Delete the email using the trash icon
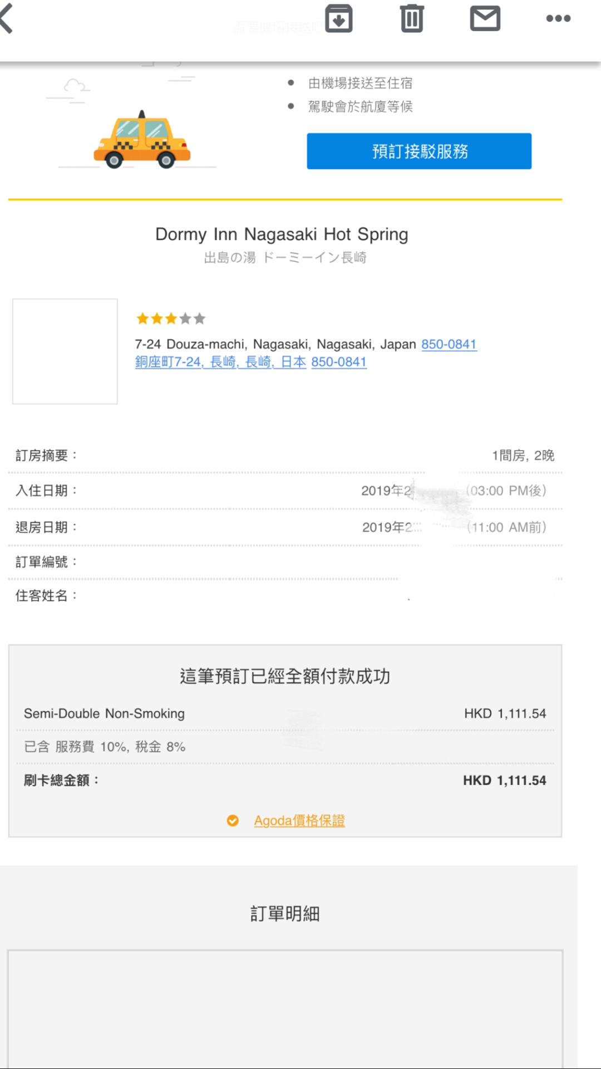 [x=412, y=18]
